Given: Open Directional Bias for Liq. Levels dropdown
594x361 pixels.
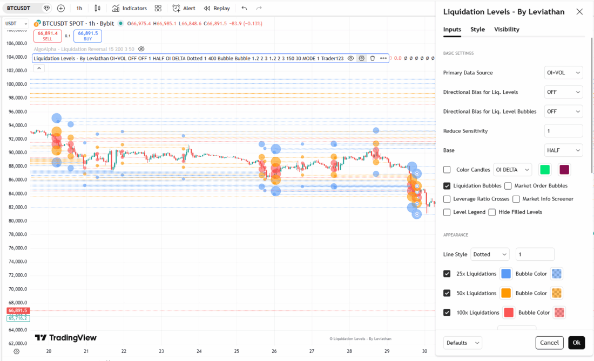Looking at the screenshot, I should 563,92.
